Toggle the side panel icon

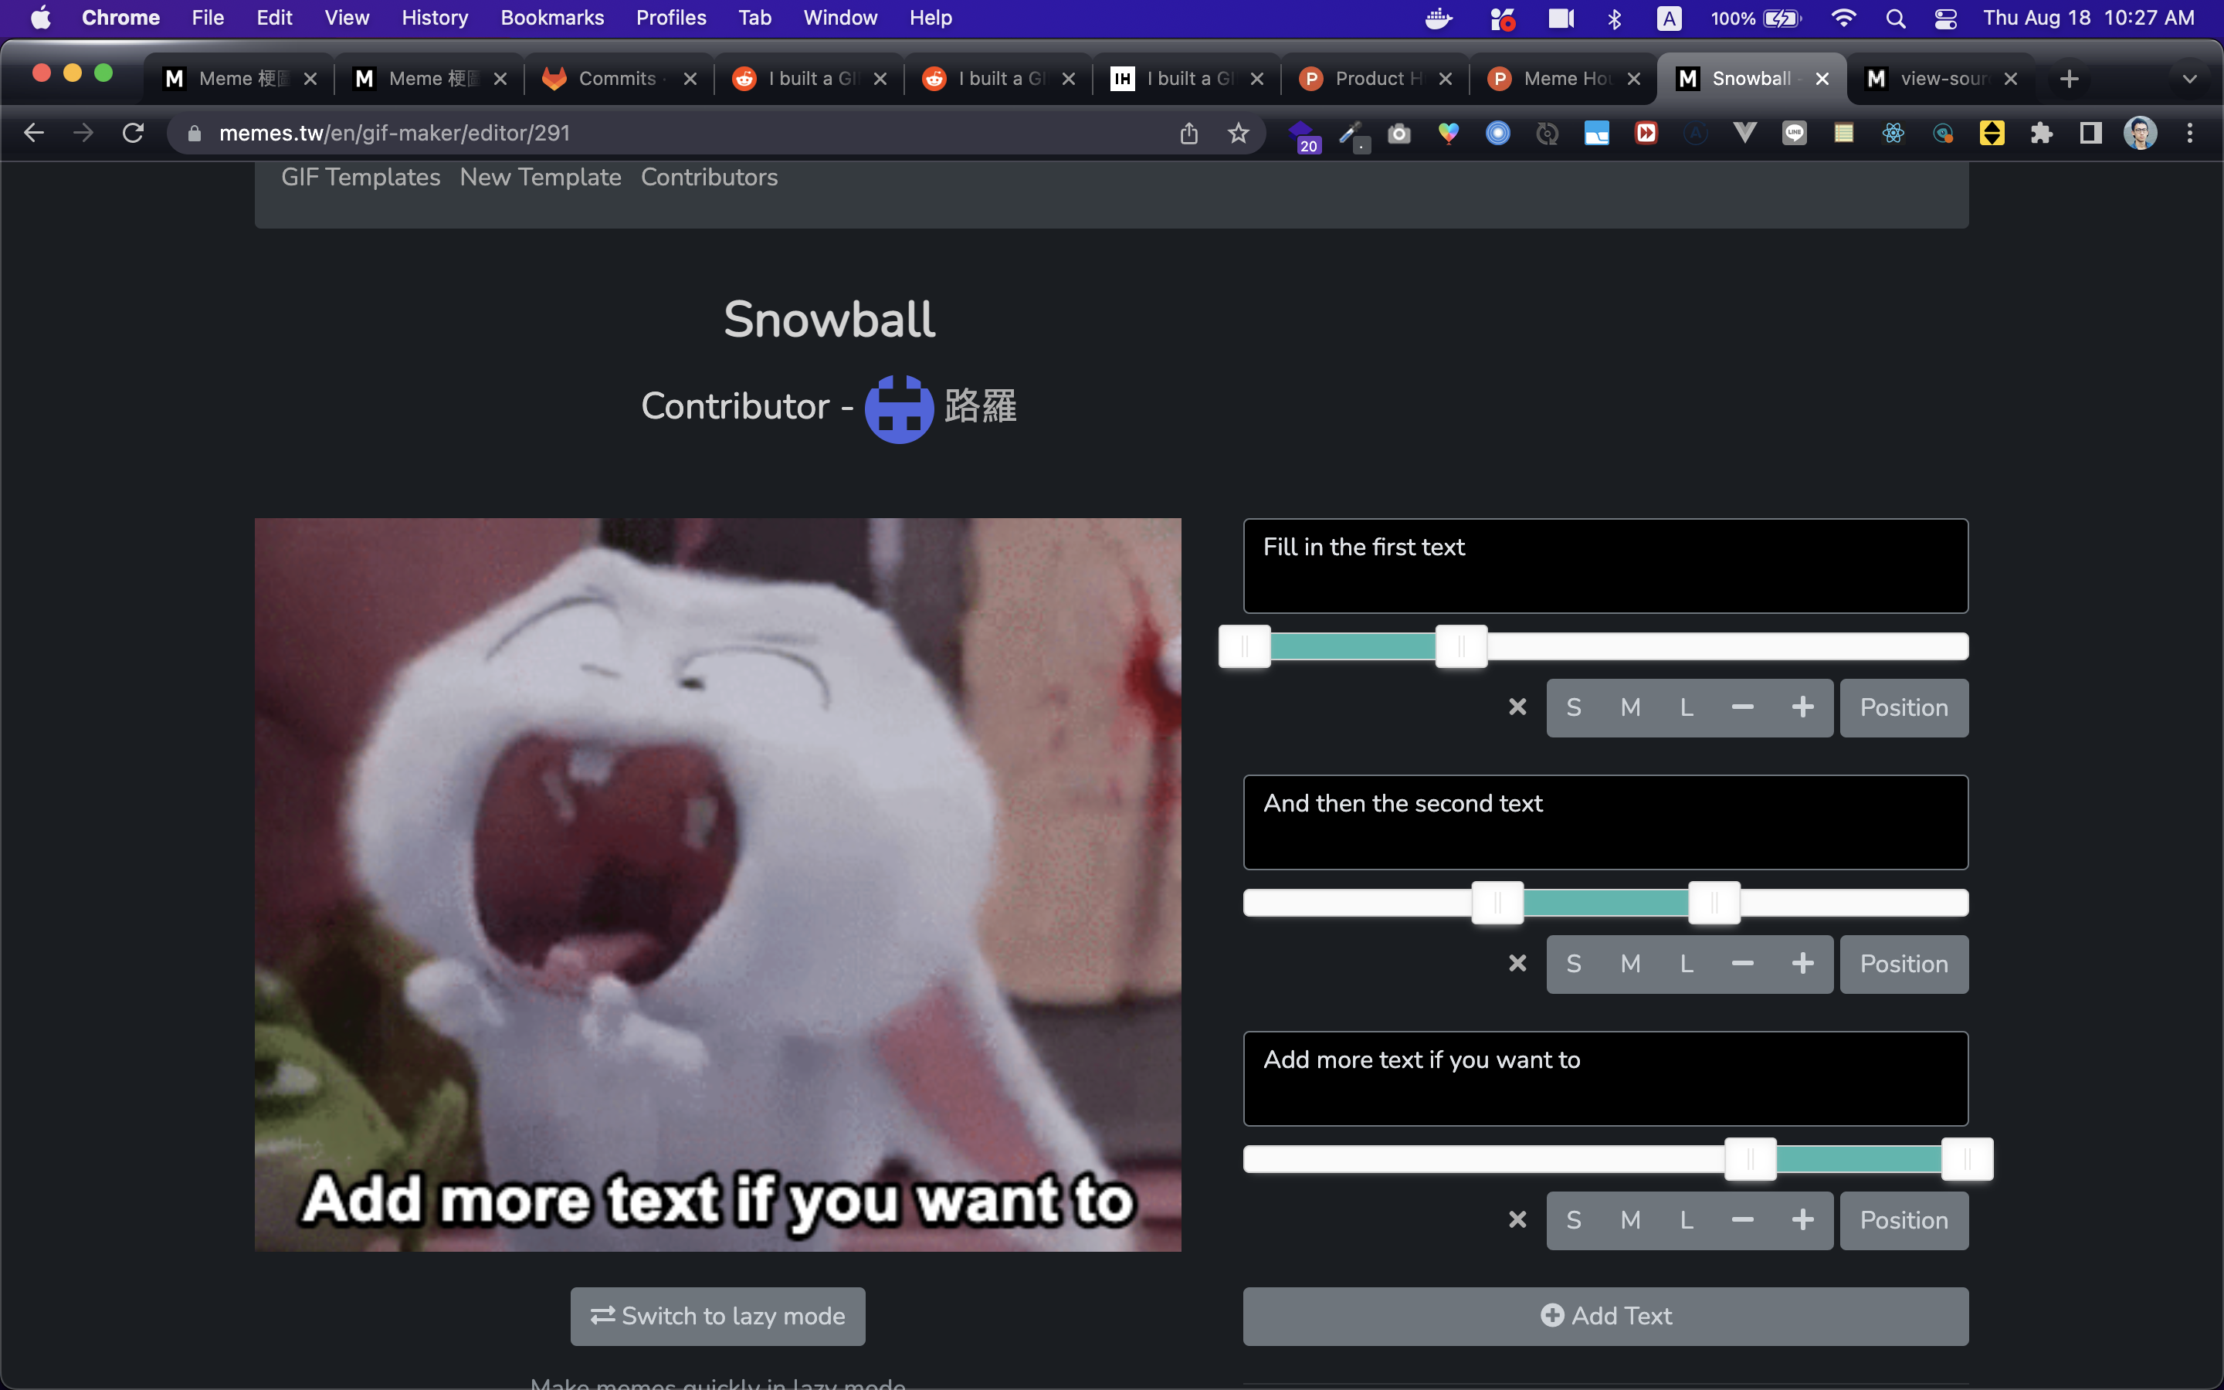pos(2090,134)
